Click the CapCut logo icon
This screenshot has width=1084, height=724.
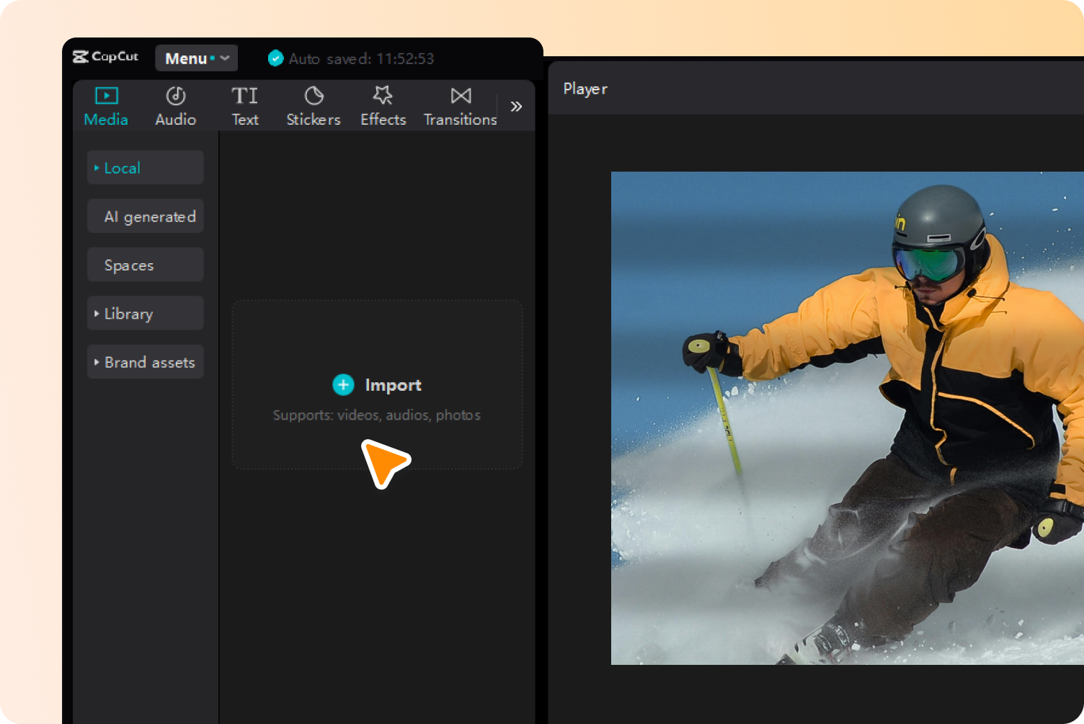point(81,57)
